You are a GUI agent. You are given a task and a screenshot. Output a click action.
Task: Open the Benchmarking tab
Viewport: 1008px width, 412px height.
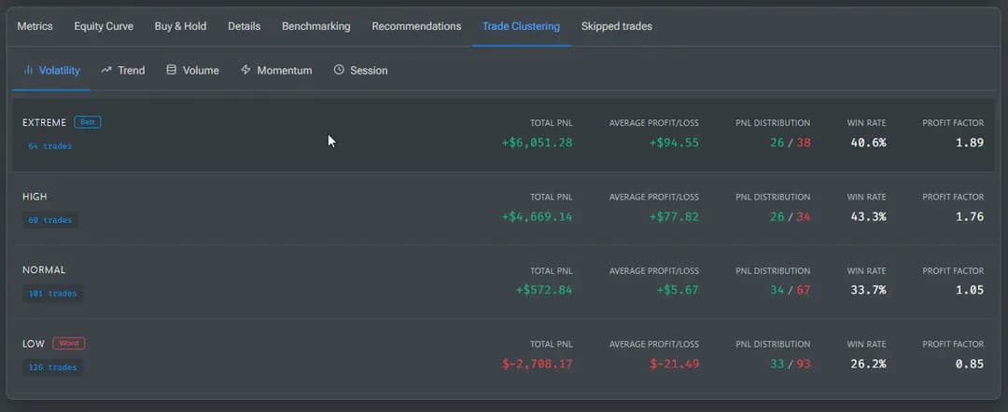(316, 26)
